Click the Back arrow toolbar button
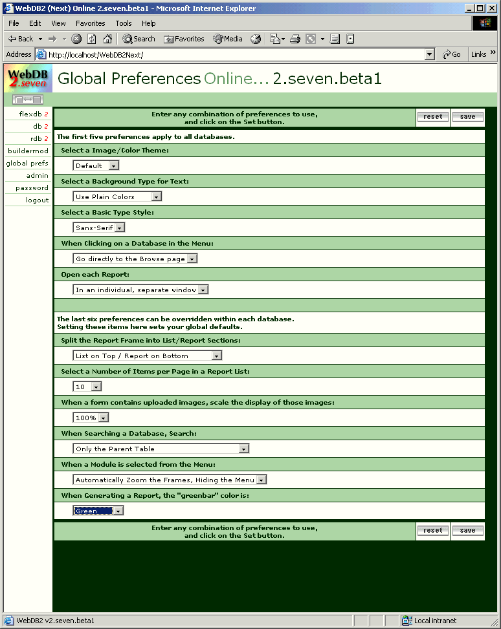 point(21,39)
